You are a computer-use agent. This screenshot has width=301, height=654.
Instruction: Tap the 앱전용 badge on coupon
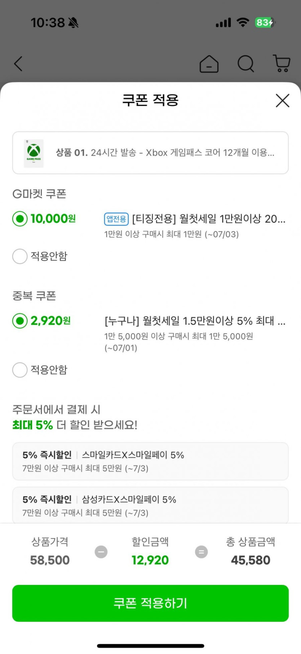[116, 219]
